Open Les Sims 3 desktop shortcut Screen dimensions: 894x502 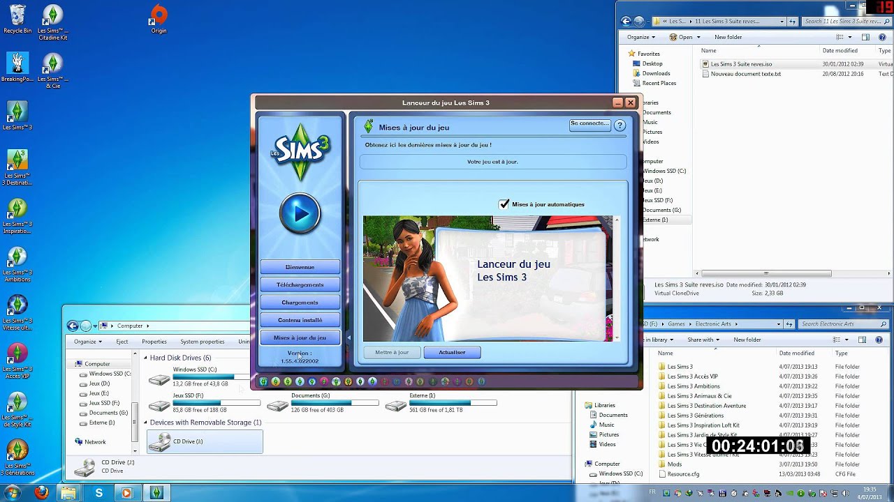17,116
